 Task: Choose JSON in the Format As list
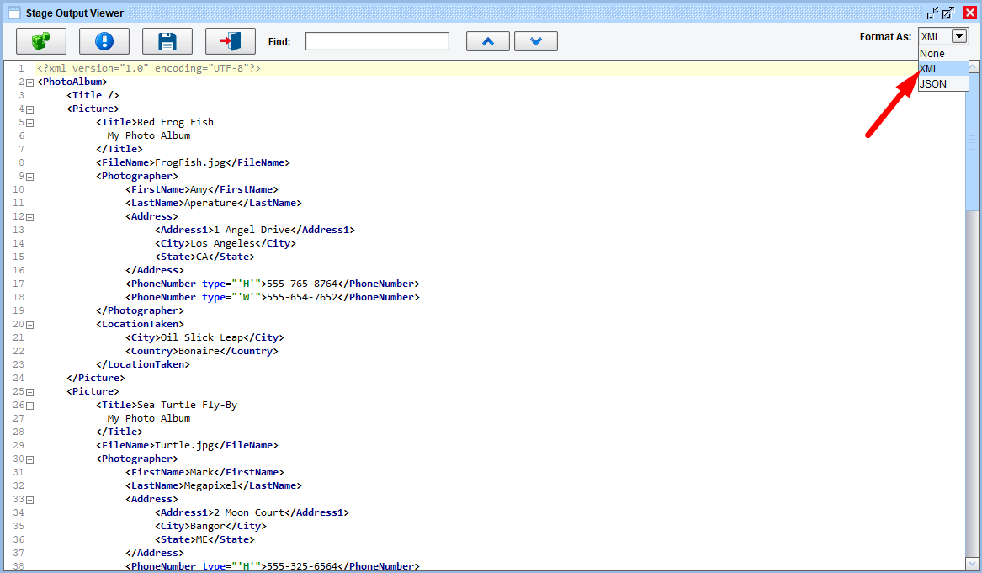click(x=943, y=84)
